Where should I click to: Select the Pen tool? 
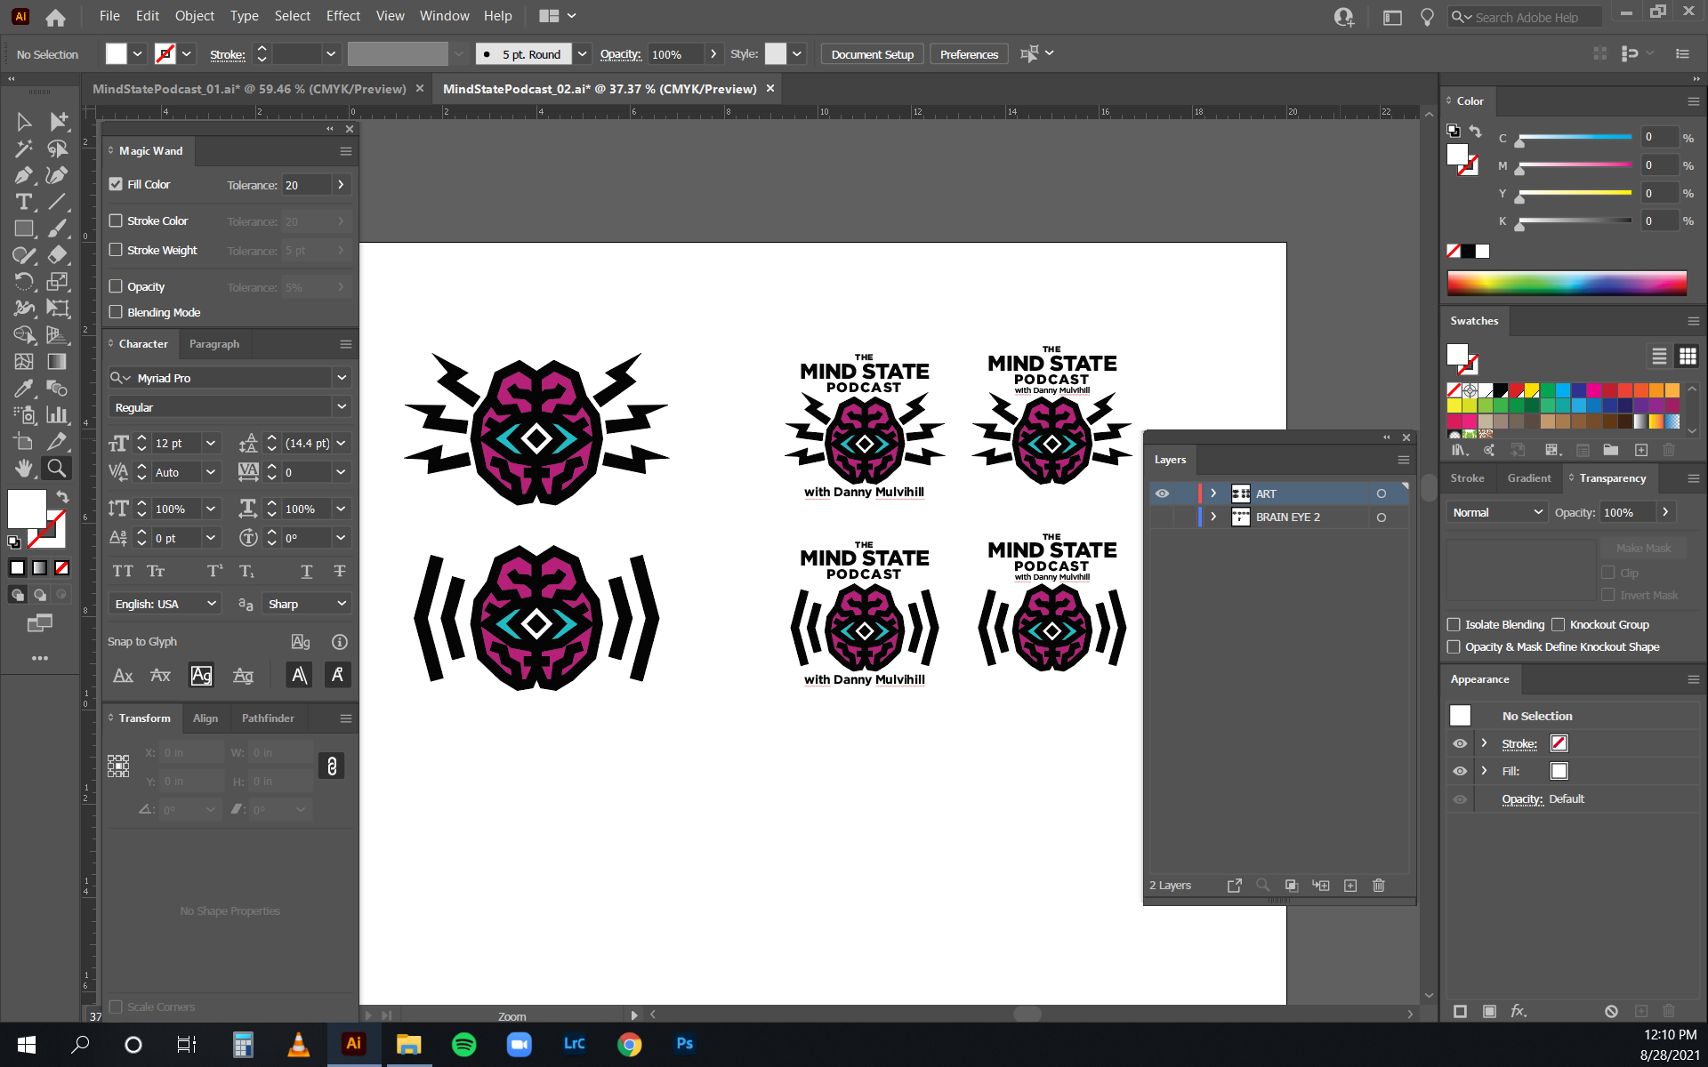[23, 175]
